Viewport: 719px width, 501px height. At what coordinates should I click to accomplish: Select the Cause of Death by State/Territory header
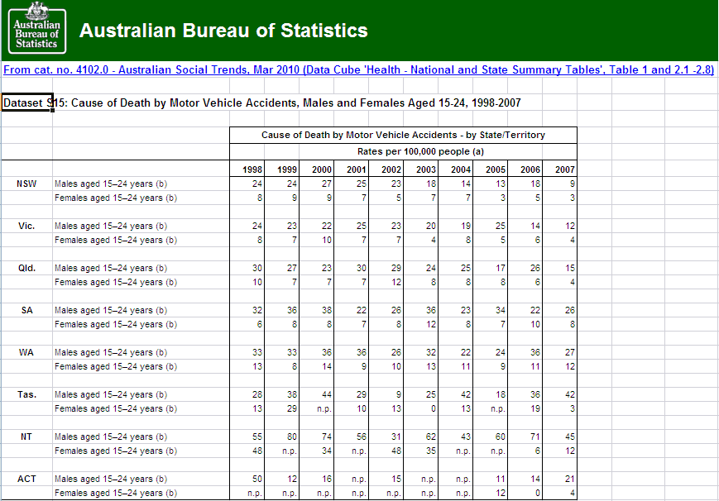[x=403, y=135]
